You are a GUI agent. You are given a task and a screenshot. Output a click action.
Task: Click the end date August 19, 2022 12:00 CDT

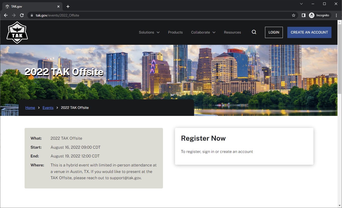75,156
